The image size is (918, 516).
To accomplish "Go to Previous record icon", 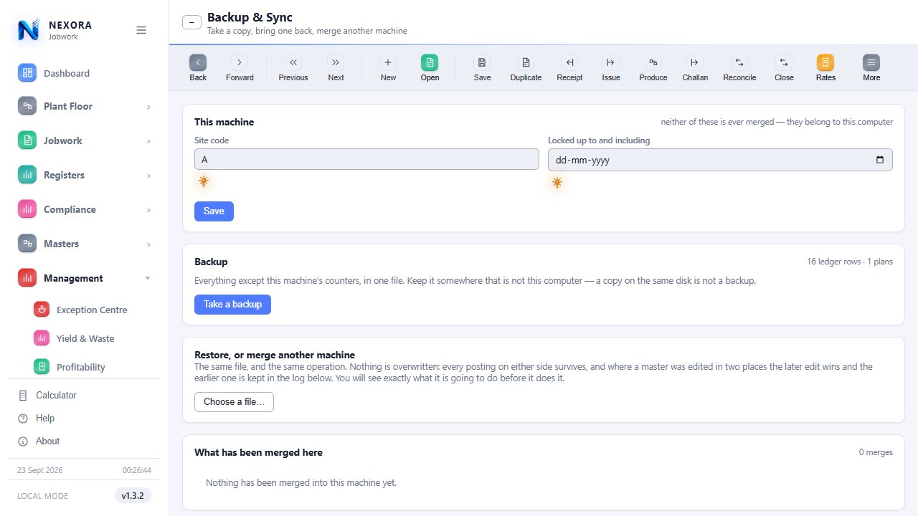I will 293,62.
